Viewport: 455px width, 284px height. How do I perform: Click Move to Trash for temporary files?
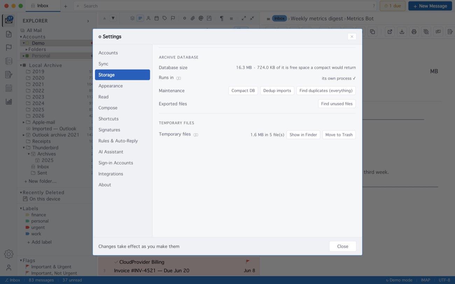click(339, 135)
